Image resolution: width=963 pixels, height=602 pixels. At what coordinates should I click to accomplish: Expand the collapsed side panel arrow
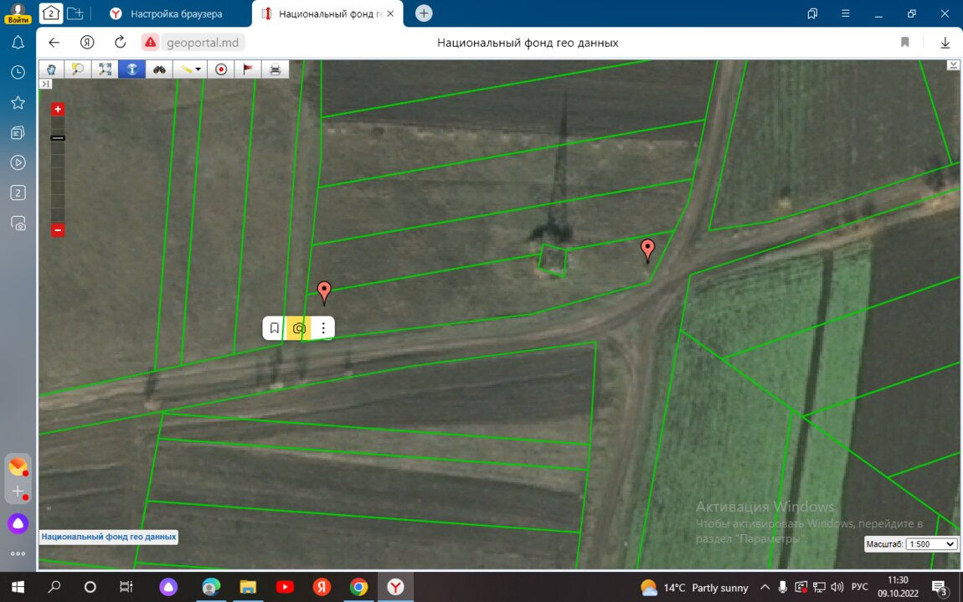[45, 84]
